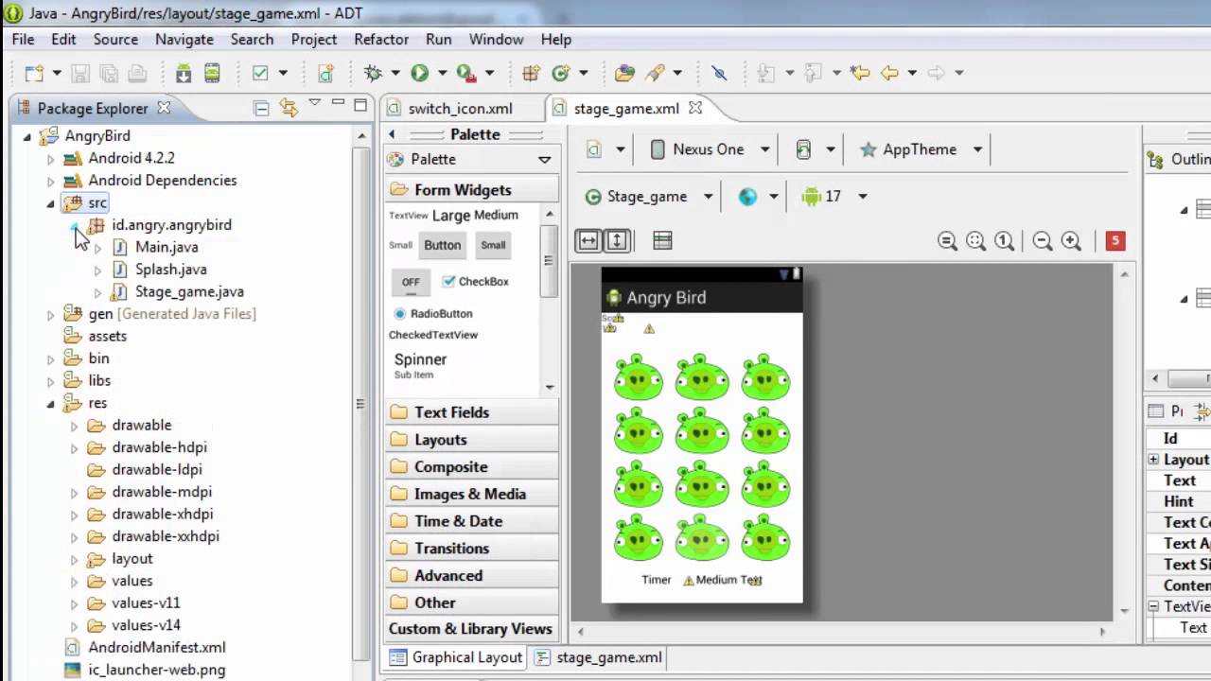Image resolution: width=1211 pixels, height=681 pixels.
Task: Click the OFF toggle button widget
Action: click(x=411, y=282)
